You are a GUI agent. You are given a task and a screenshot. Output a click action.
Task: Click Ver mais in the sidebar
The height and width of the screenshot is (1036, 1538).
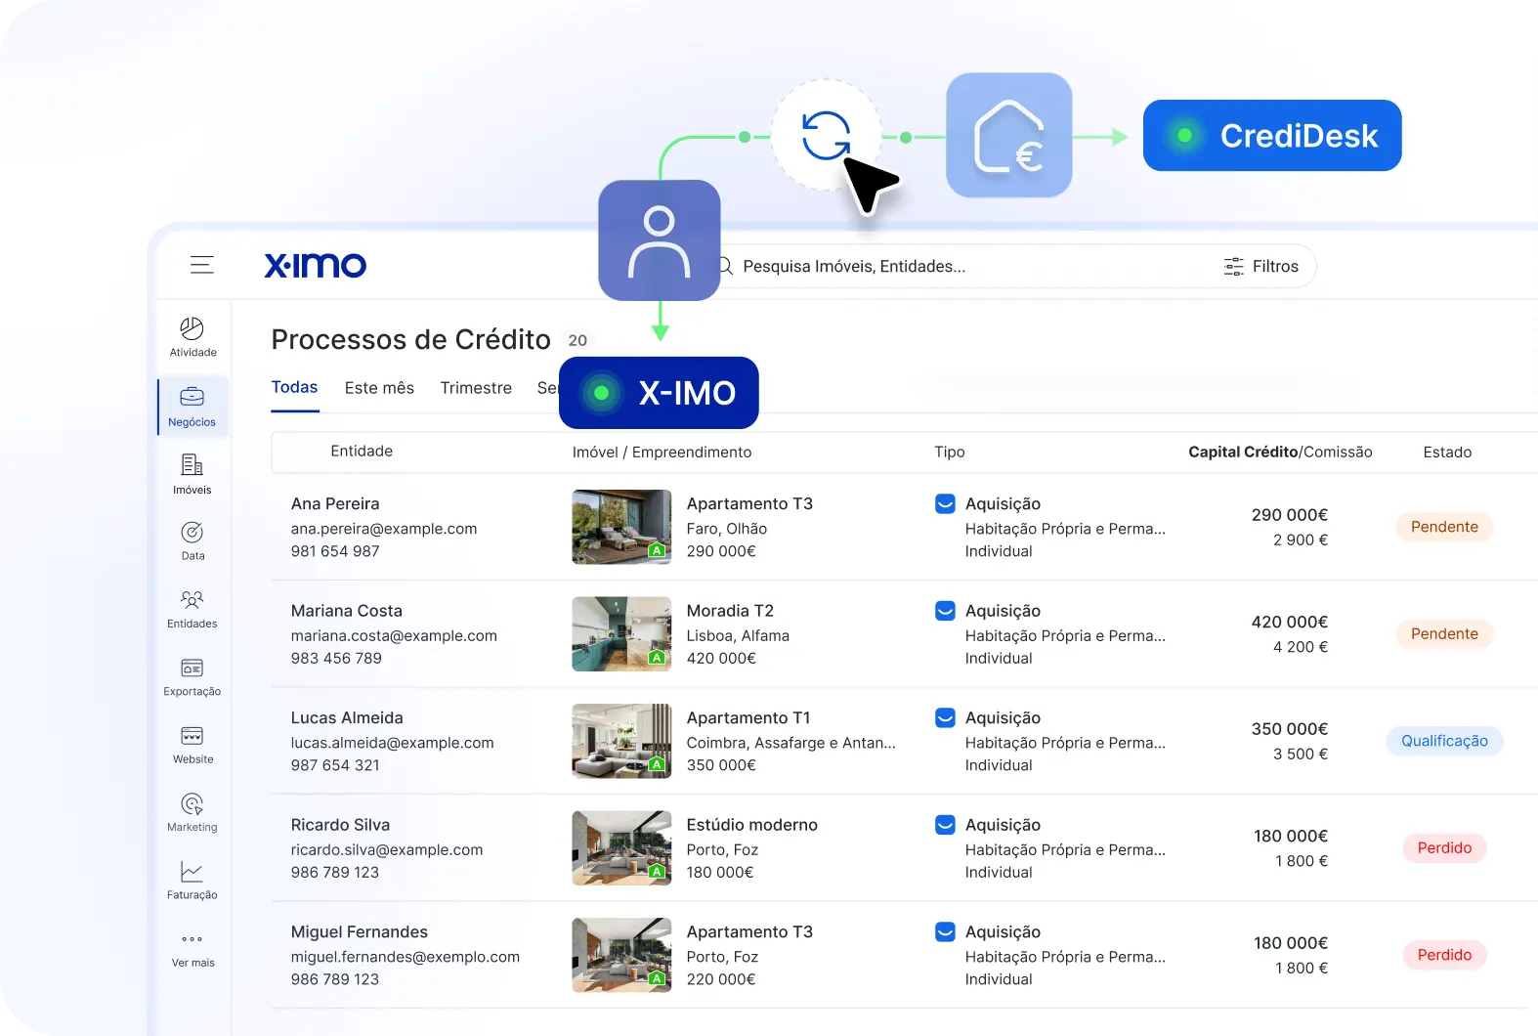coord(192,949)
